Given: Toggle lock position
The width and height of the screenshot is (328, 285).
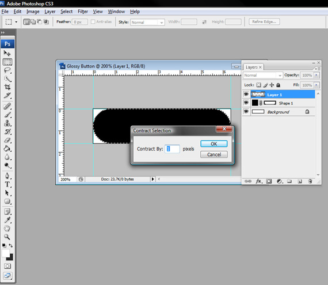Looking at the screenshot, I should coord(272,85).
